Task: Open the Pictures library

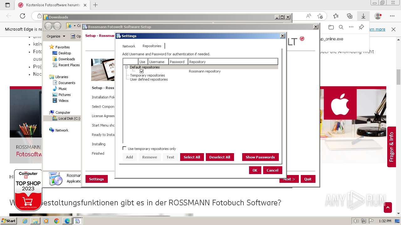Action: [x=64, y=95]
